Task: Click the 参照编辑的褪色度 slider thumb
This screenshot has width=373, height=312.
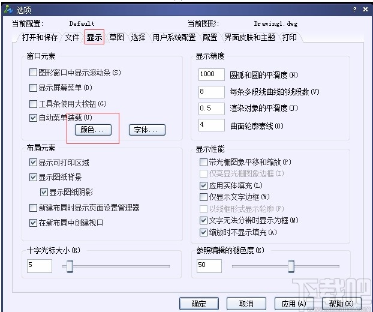Action: [291, 266]
